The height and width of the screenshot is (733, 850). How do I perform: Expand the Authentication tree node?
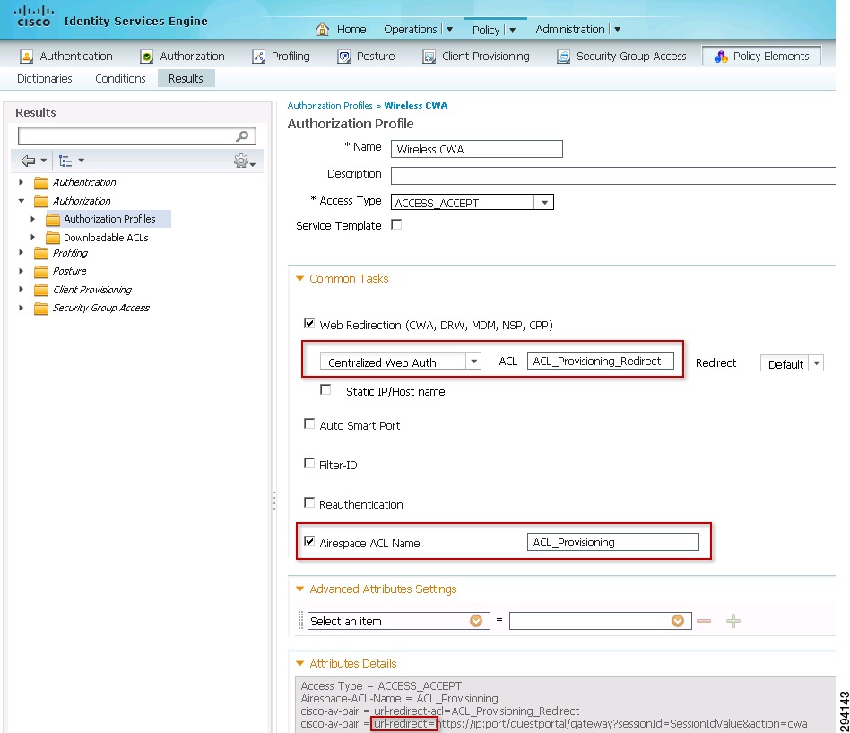click(x=22, y=182)
